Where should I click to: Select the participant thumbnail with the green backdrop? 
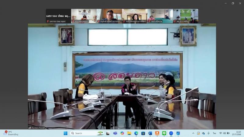pyautogui.click(x=185, y=16)
